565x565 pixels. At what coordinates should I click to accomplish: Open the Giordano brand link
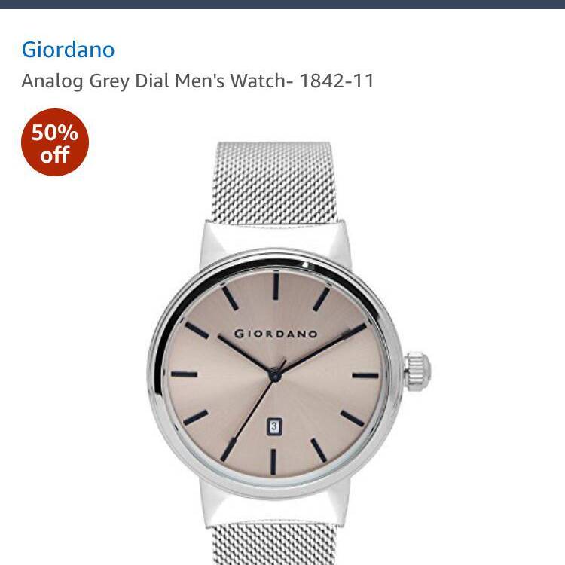point(68,50)
